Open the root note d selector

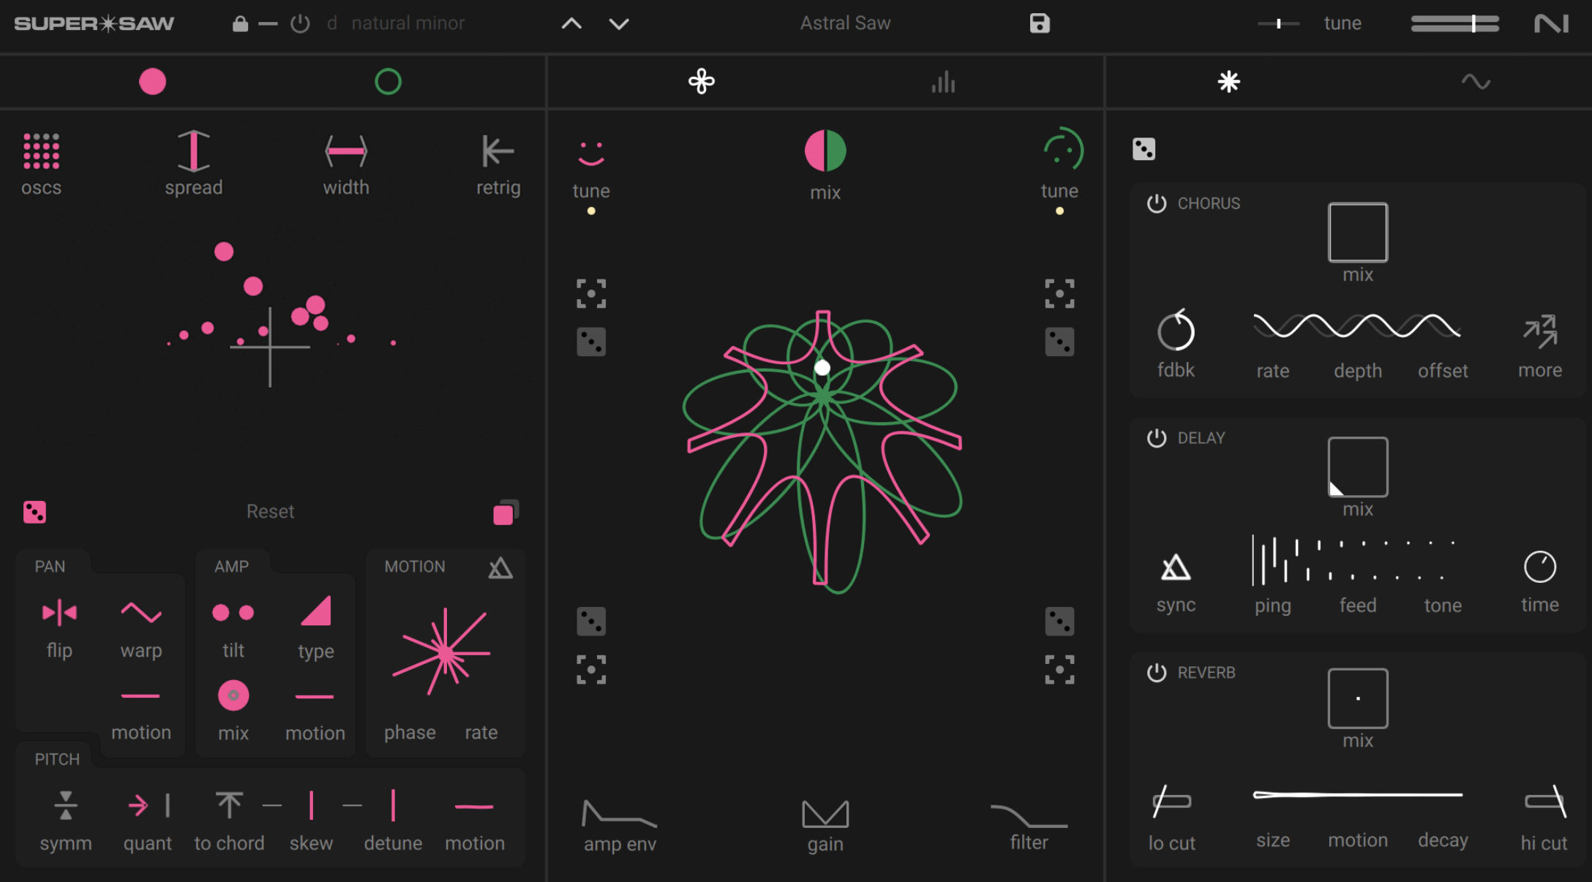(332, 23)
